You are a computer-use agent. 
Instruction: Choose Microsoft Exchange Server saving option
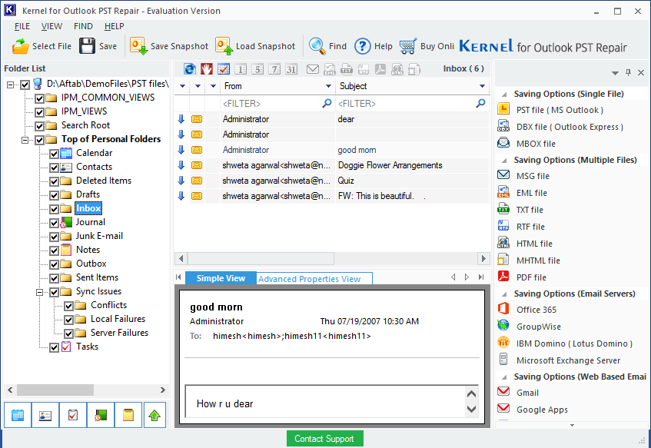[569, 360]
